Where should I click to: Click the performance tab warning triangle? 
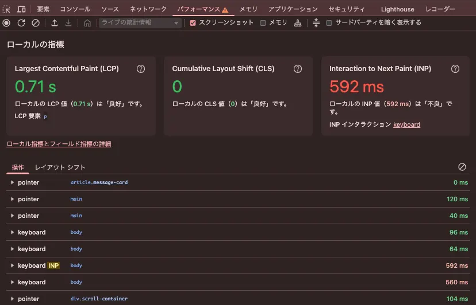[x=225, y=10]
